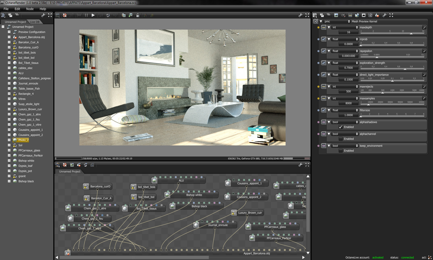Start rendering with the play button

tap(93, 15)
